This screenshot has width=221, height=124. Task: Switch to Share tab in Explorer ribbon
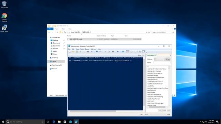[x=64, y=29]
